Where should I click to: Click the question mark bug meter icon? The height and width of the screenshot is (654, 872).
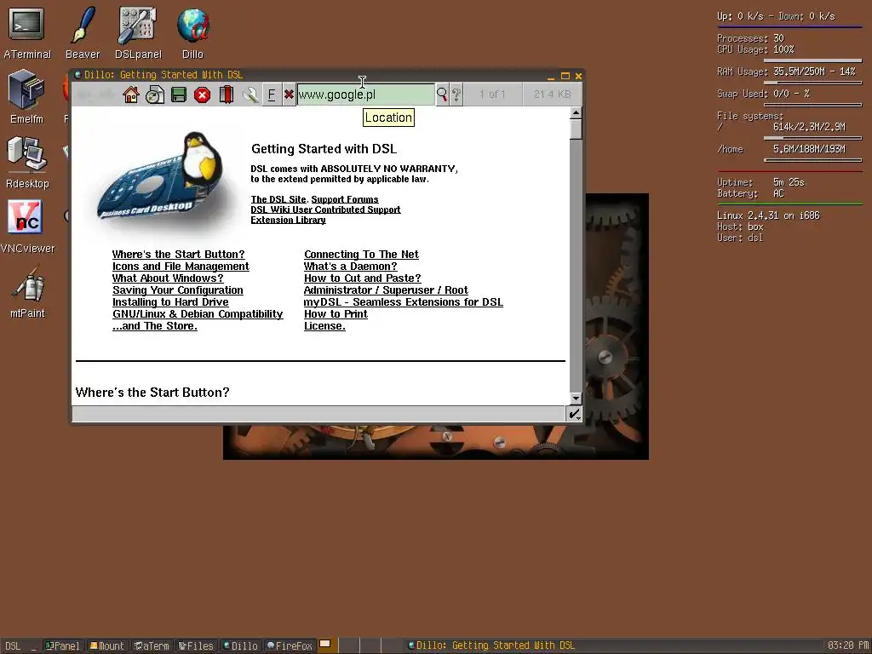[x=456, y=95]
